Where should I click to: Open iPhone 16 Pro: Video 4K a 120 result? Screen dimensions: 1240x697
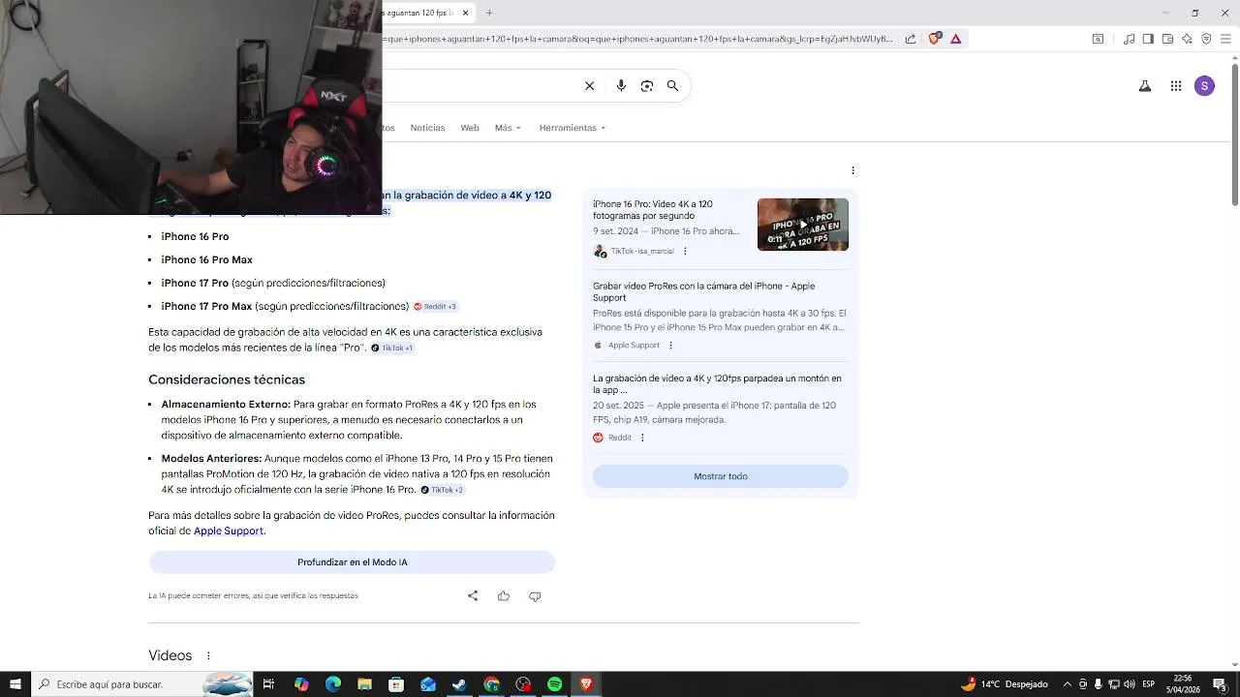[x=653, y=210]
